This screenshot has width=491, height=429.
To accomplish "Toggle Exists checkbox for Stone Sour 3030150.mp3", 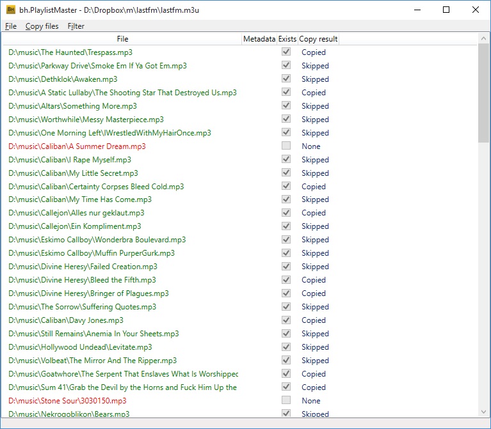I will click(x=286, y=400).
